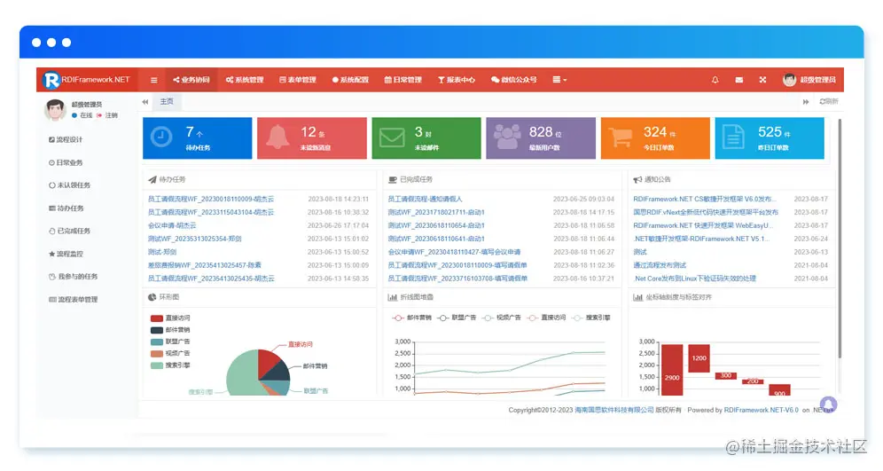This screenshot has height=471, width=883.
Task: Click the sidebar user avatar
Action: pyautogui.click(x=55, y=109)
